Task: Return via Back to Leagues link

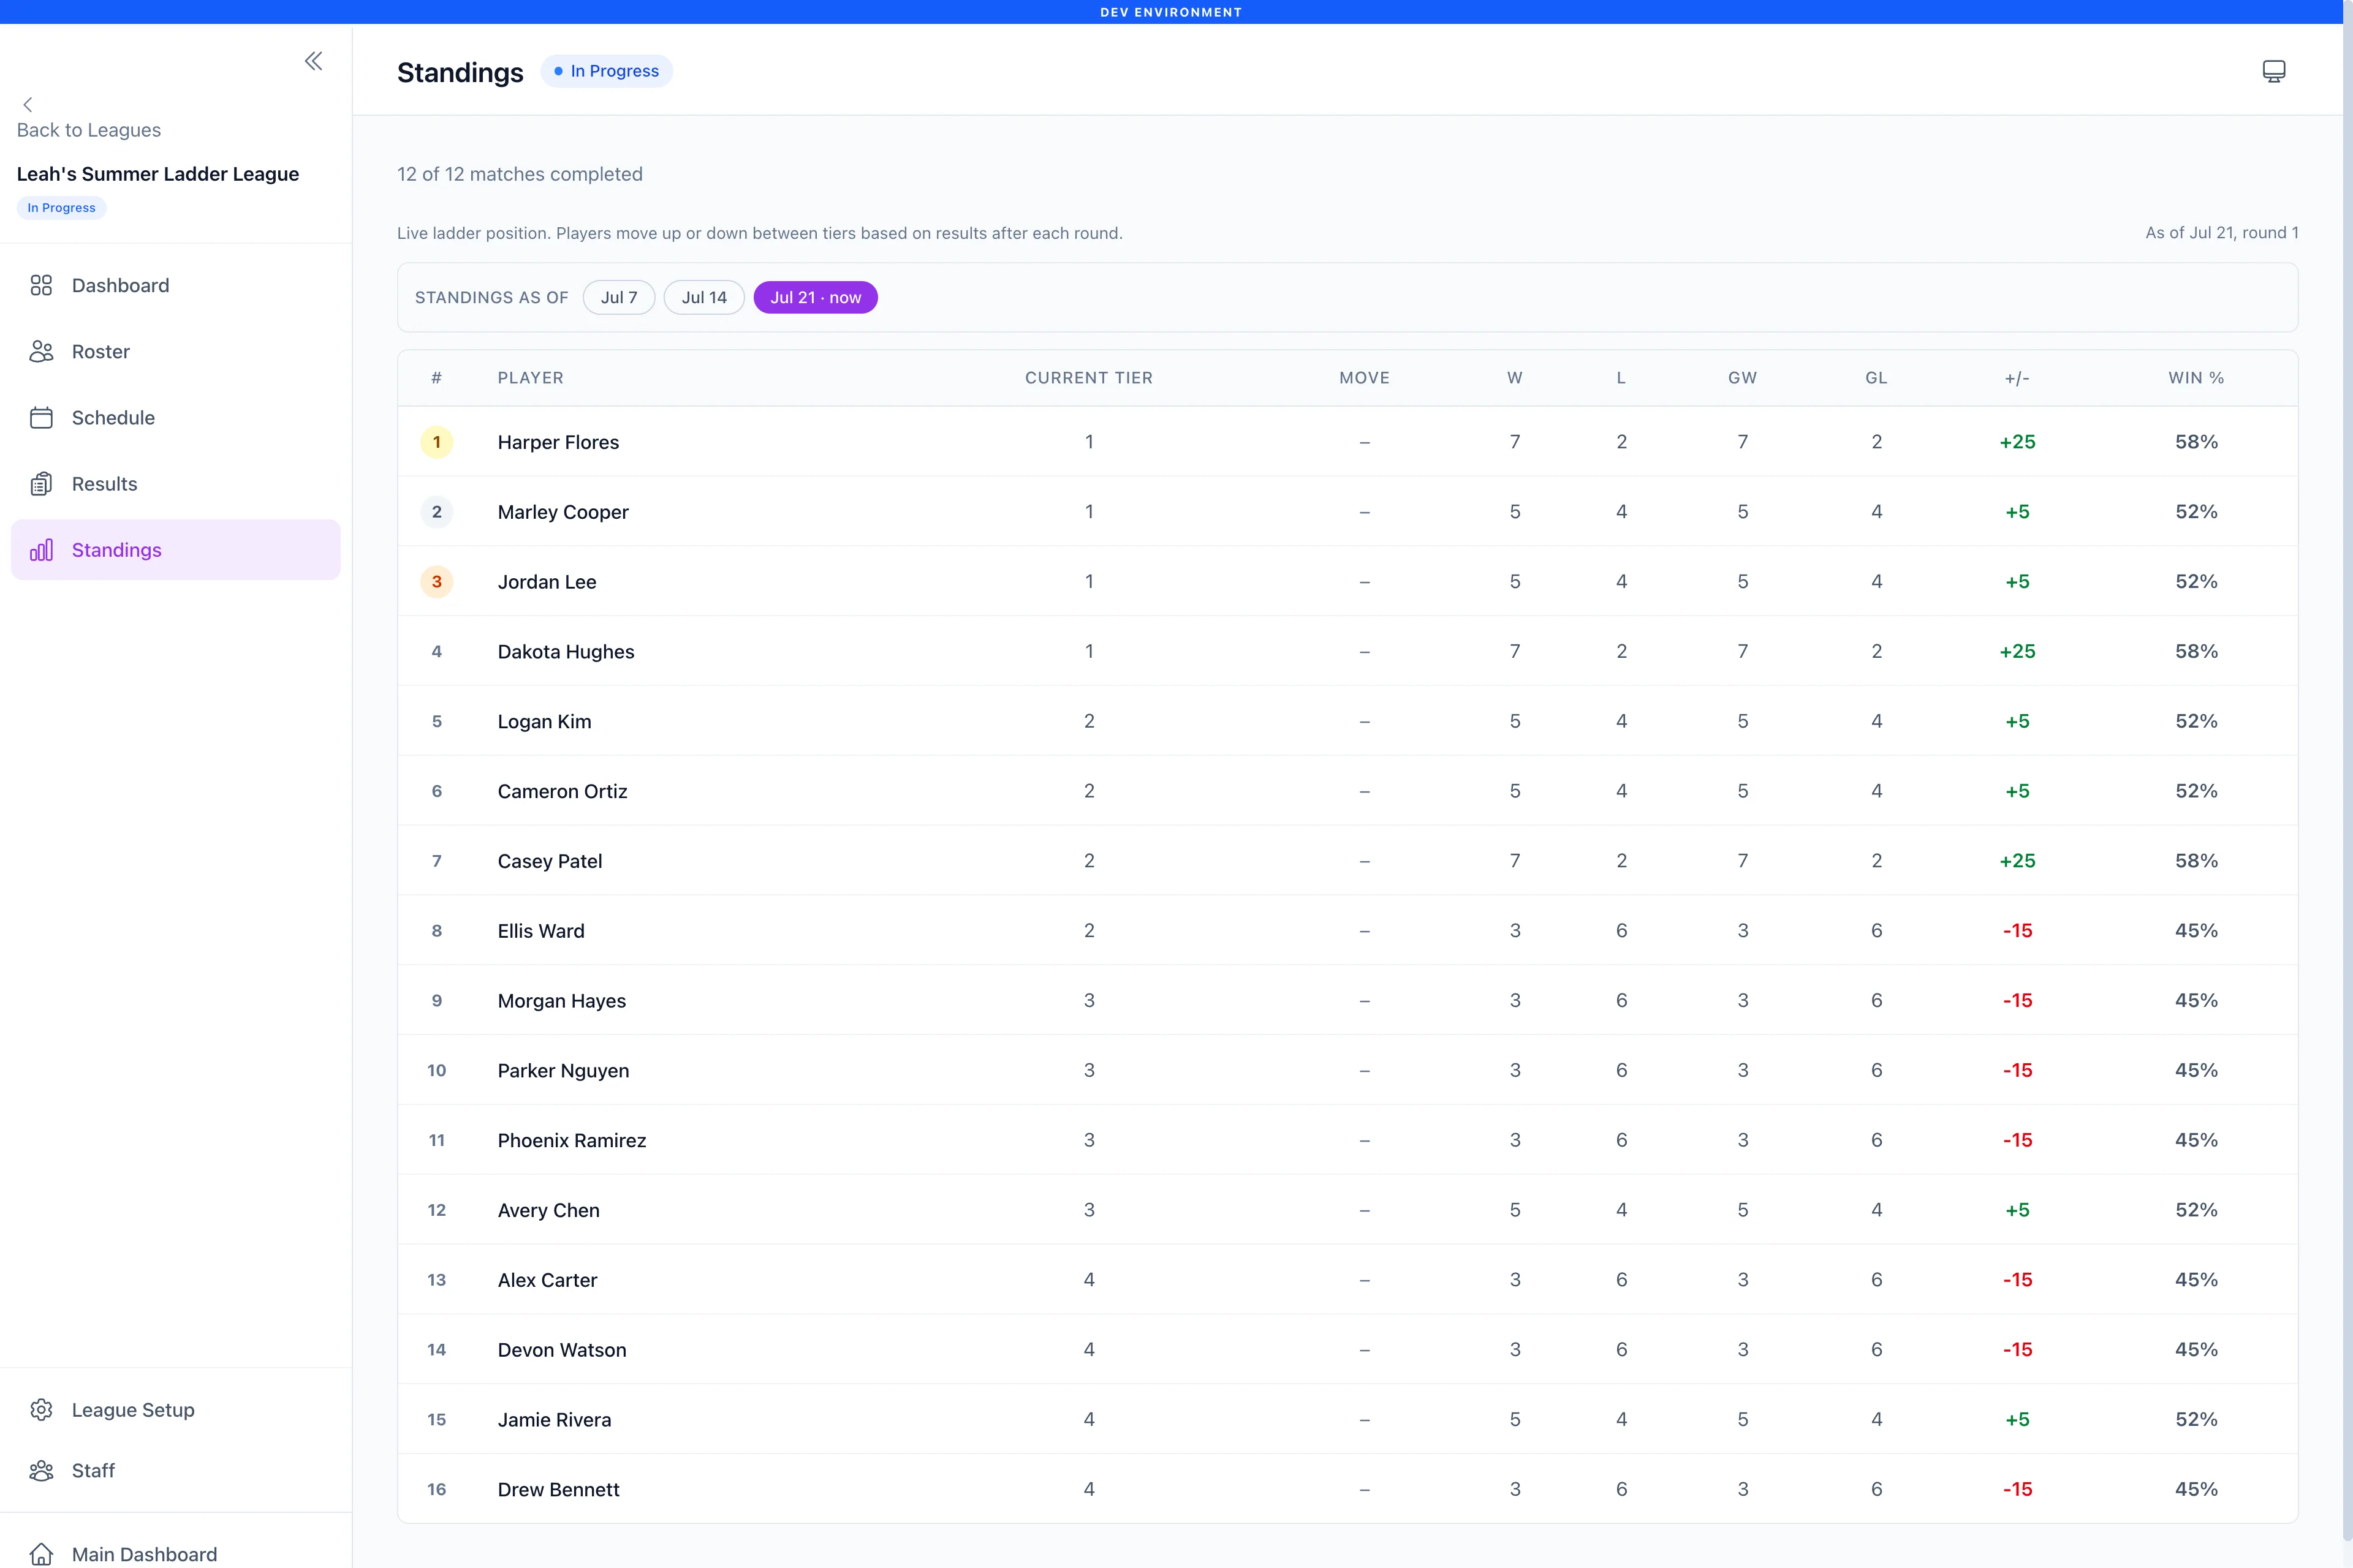Action: click(89, 130)
